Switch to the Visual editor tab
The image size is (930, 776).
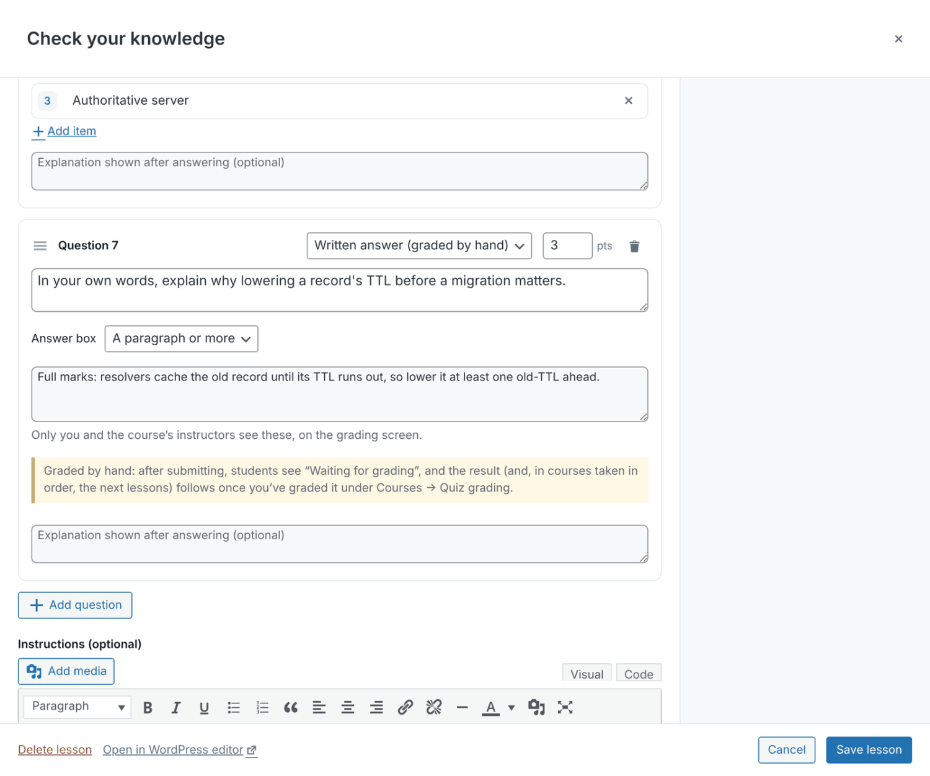coord(587,674)
